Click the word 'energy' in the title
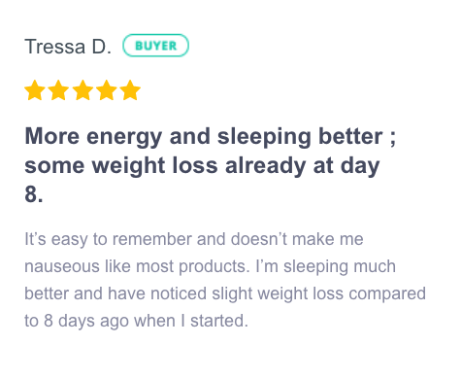The image size is (461, 379). [124, 138]
